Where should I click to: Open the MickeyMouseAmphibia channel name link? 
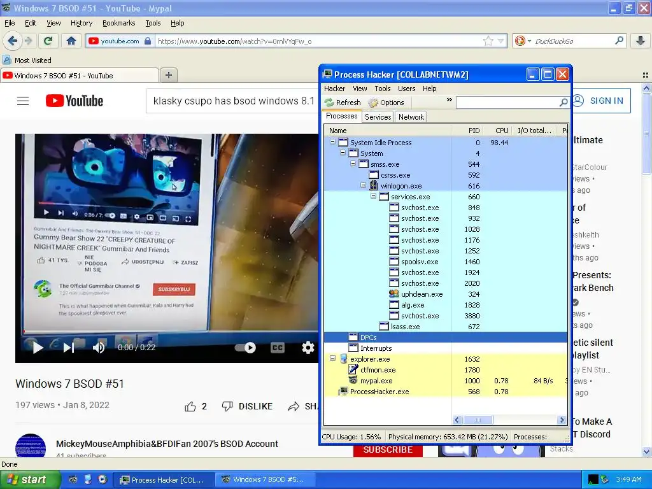coord(167,444)
